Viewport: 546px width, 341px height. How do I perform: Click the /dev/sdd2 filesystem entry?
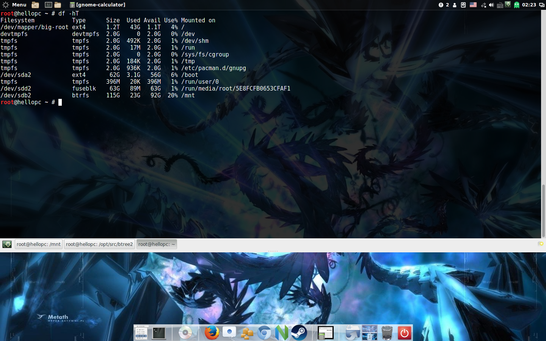16,89
